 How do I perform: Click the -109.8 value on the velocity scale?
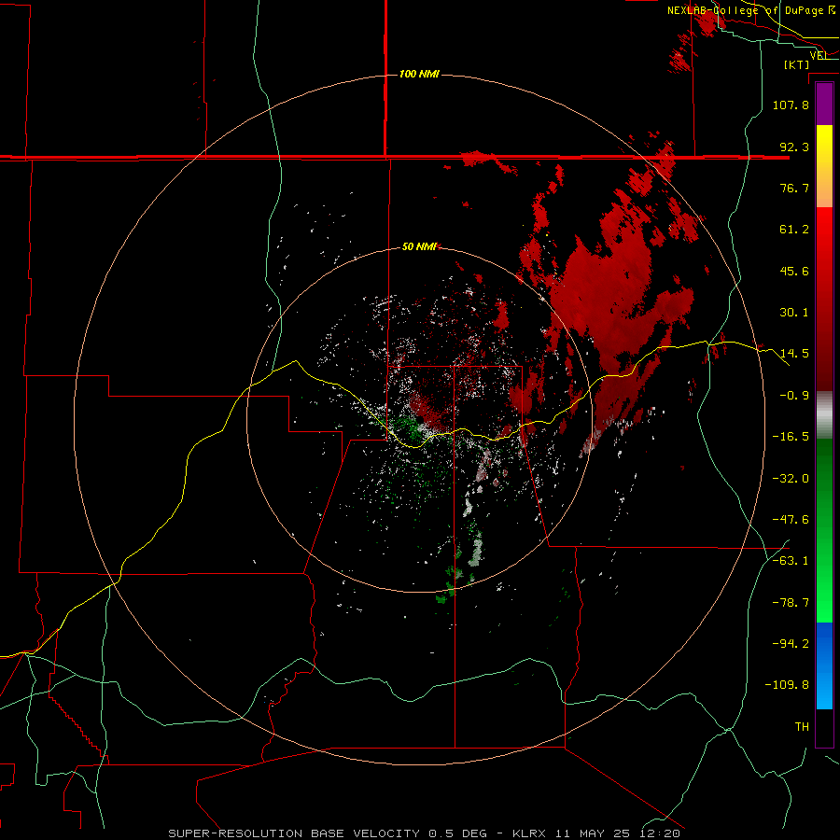788,685
